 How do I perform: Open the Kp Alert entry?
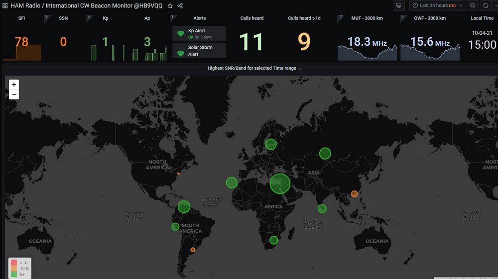(x=199, y=34)
